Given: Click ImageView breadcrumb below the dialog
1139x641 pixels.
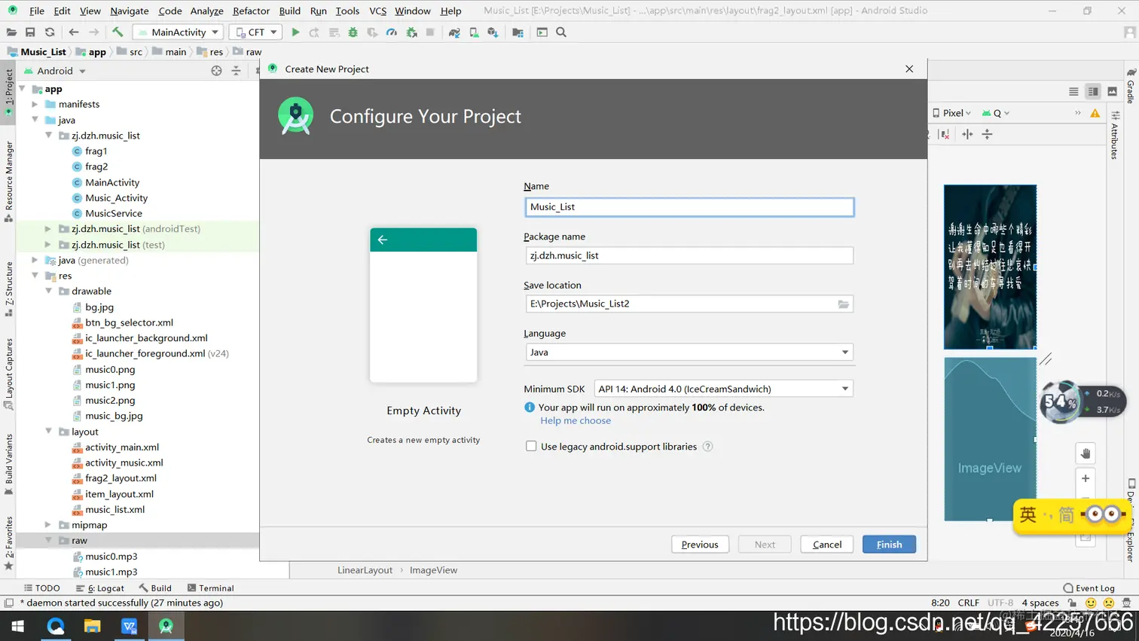Looking at the screenshot, I should 433,570.
